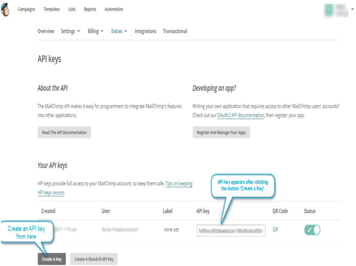
Task: Open the Integrations tab
Action: pyautogui.click(x=145, y=31)
